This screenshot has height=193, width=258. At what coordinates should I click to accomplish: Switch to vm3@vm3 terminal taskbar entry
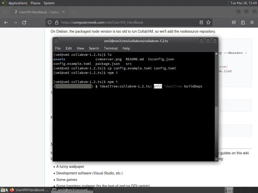pos(72,190)
